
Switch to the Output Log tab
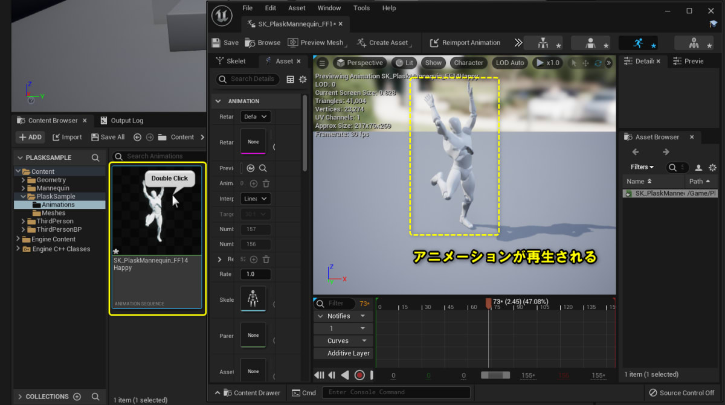(121, 121)
